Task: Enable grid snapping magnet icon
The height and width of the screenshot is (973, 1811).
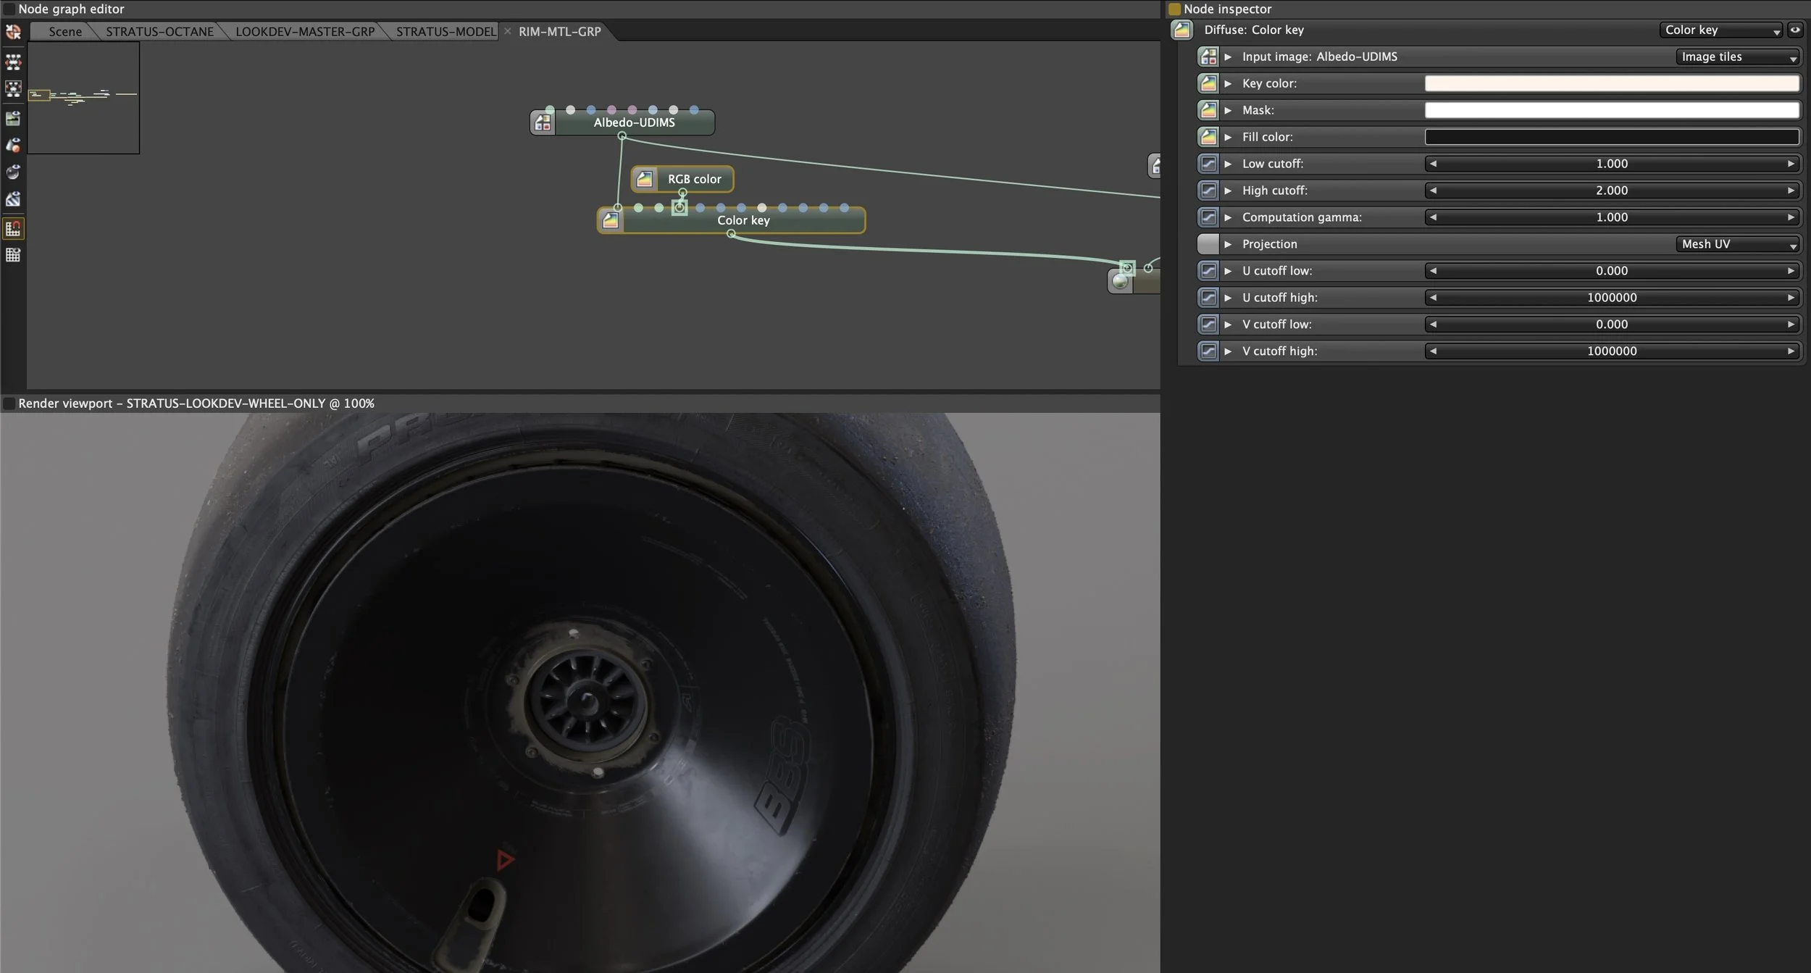Action: coord(13,228)
